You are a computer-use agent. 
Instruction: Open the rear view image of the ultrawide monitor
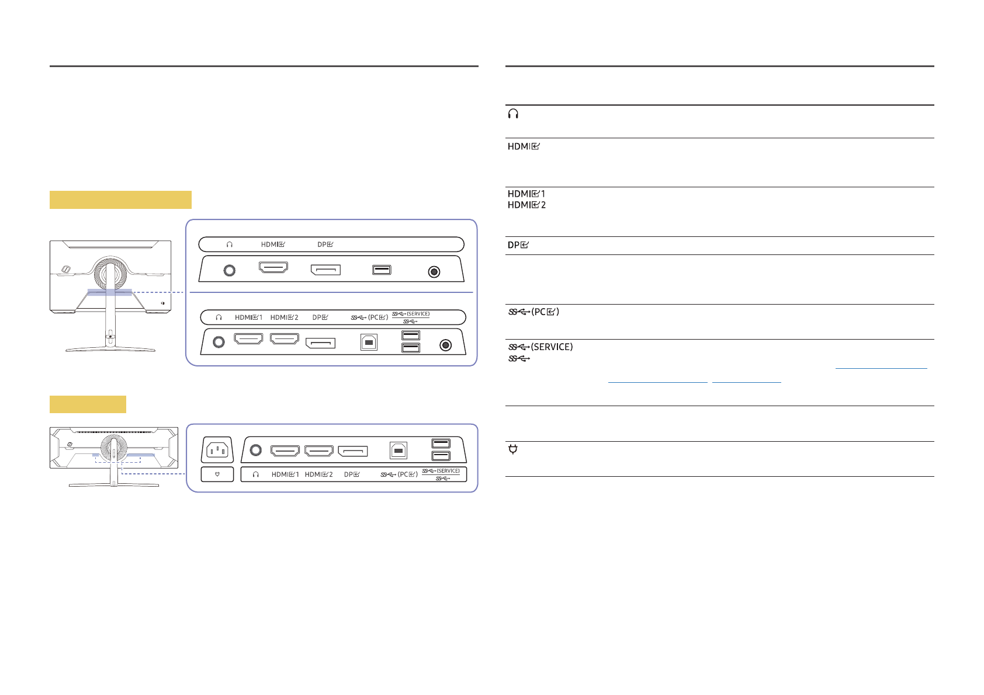coord(114,456)
